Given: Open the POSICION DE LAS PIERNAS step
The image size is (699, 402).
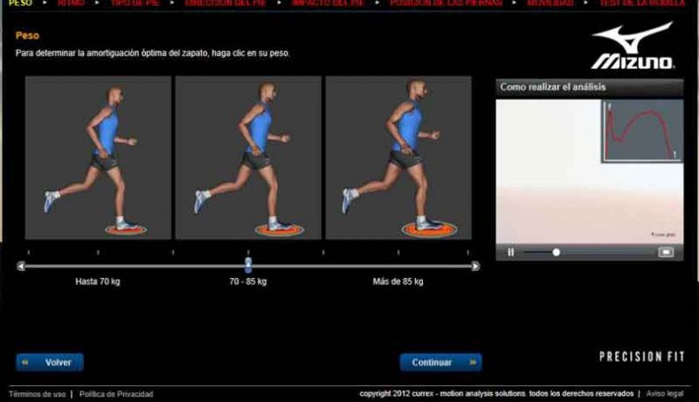Looking at the screenshot, I should click(446, 3).
